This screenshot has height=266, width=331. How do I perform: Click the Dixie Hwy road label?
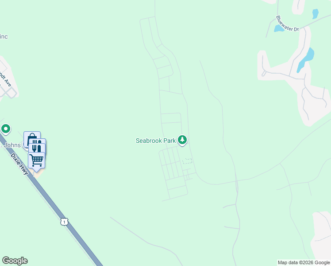[x=19, y=164]
